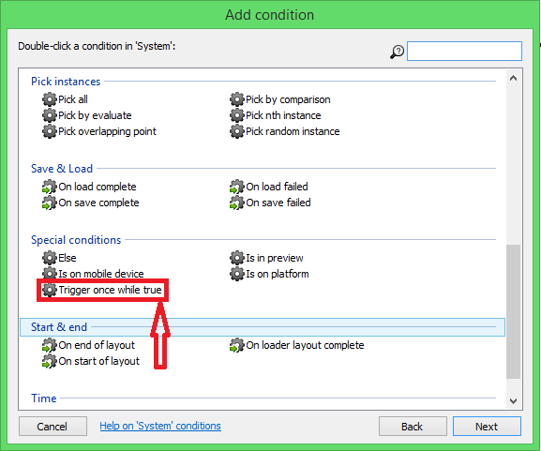This screenshot has width=541, height=451.
Task: Select the Else condition
Action: coord(67,258)
